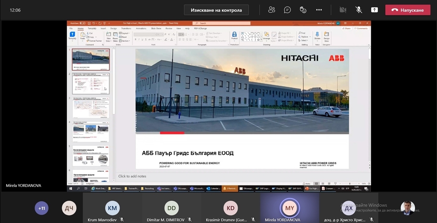Image resolution: width=437 pixels, height=223 pixels.
Task: Toggle the camera on
Action: pyautogui.click(x=343, y=10)
